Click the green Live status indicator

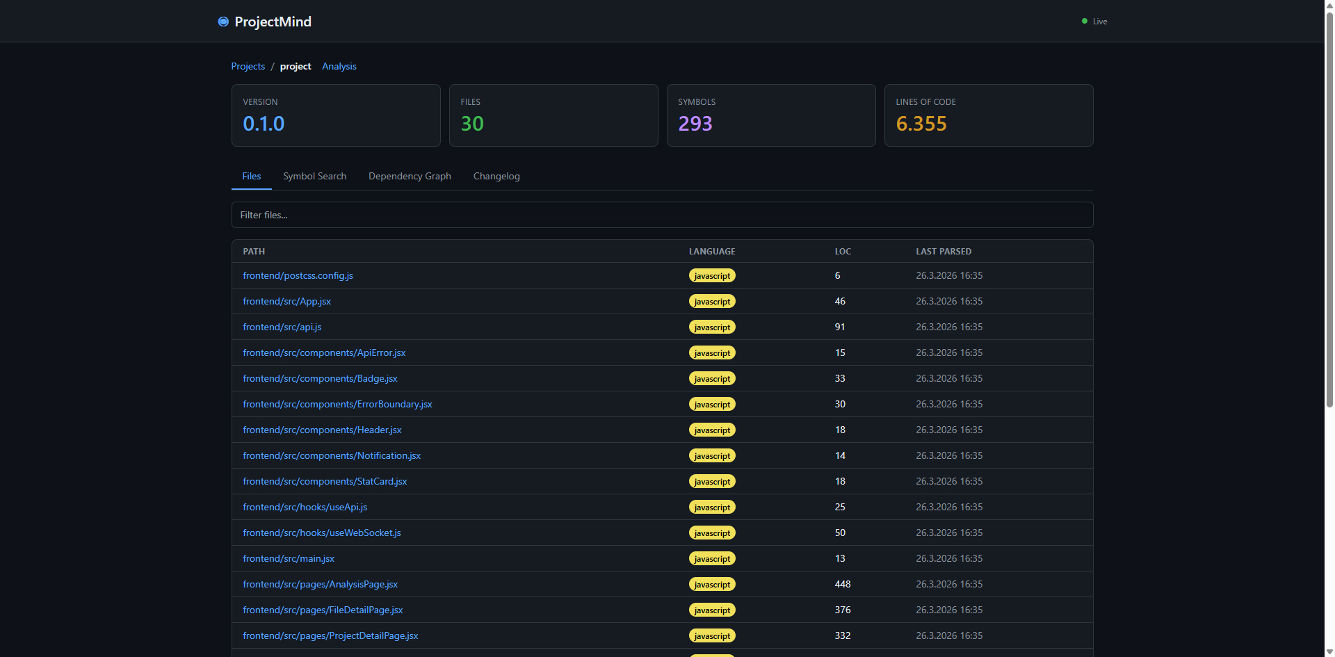click(1085, 22)
